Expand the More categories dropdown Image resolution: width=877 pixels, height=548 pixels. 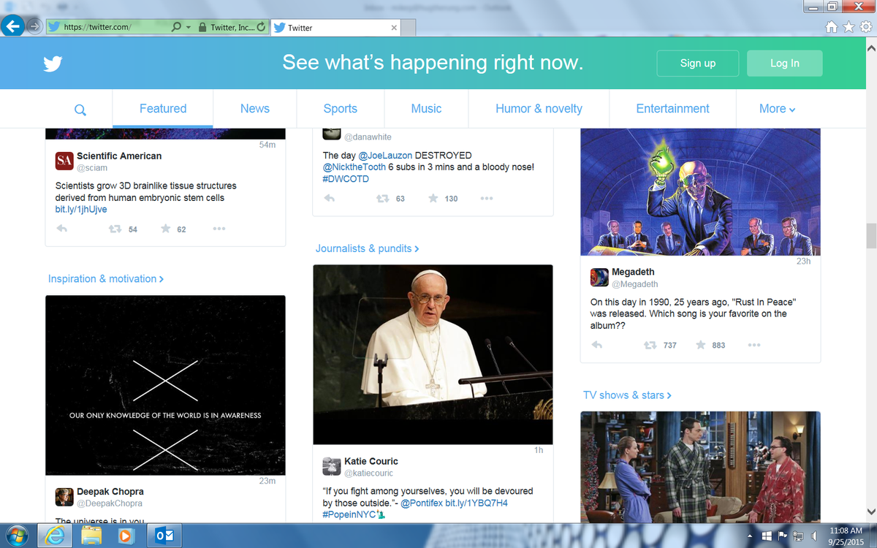point(777,109)
